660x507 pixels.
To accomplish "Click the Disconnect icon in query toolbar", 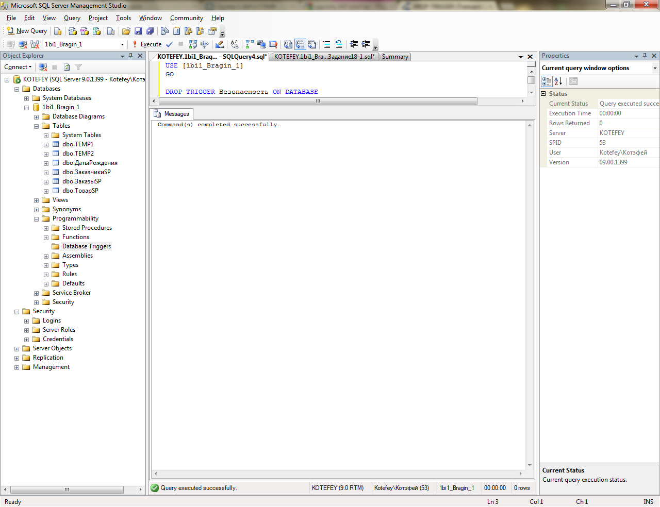I will (x=23, y=44).
